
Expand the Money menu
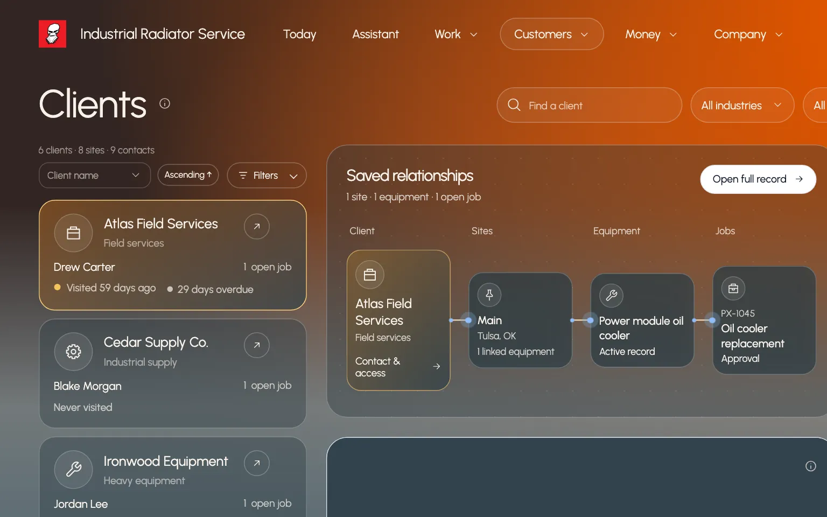(651, 34)
